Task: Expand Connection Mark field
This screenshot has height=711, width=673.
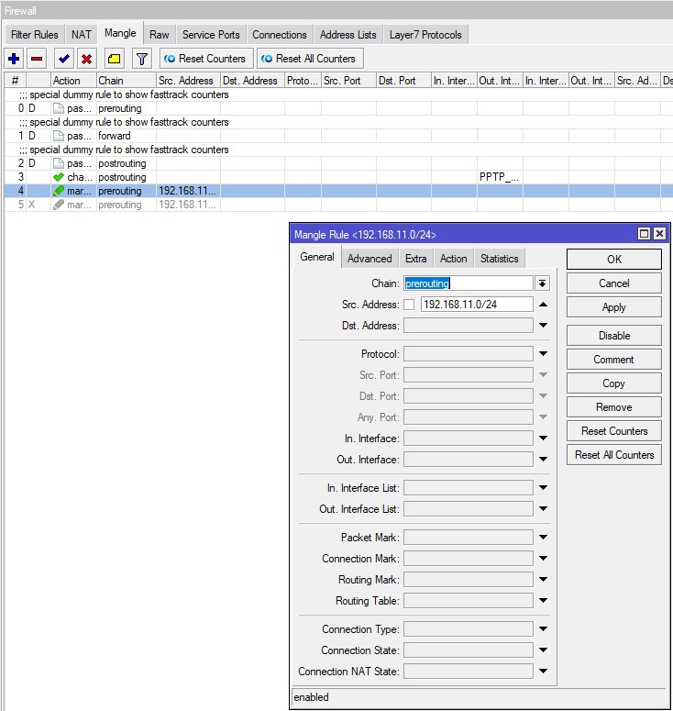Action: pos(543,558)
